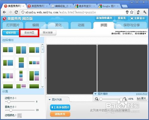Click the zoom out magnifier icon
Viewport: 149px width, 120px height.
point(97,99)
